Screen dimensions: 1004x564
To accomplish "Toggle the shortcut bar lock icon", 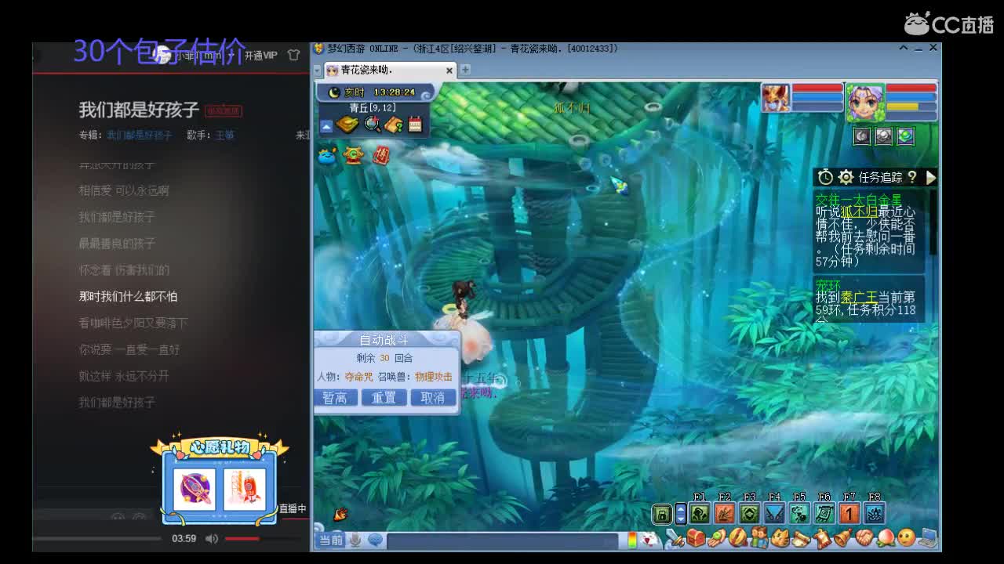I will tap(662, 514).
